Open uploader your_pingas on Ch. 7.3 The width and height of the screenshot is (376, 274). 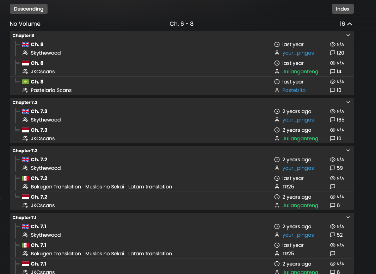[298, 120]
